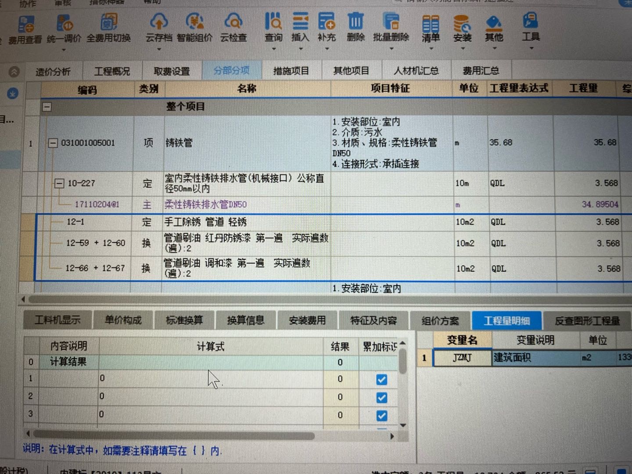Collapse the 031001005001 item row
The image size is (632, 474).
(53, 143)
